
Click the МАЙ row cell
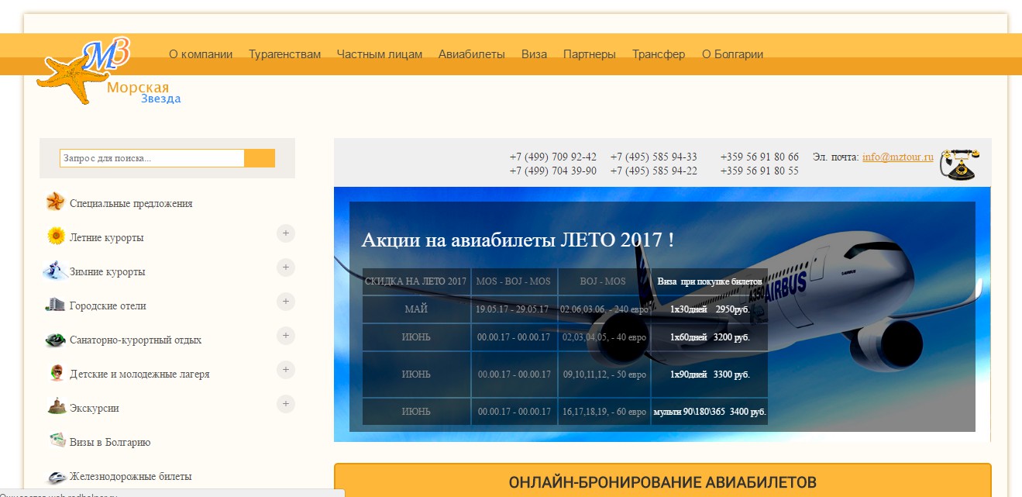[x=416, y=309]
